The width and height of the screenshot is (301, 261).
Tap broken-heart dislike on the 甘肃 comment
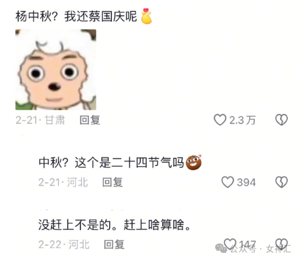(281, 120)
